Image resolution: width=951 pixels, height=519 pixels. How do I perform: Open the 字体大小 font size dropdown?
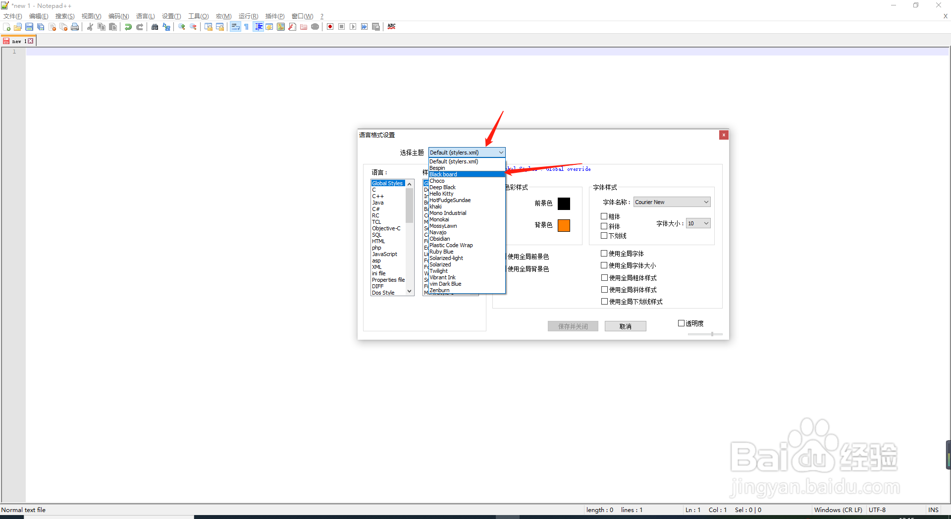tap(698, 223)
